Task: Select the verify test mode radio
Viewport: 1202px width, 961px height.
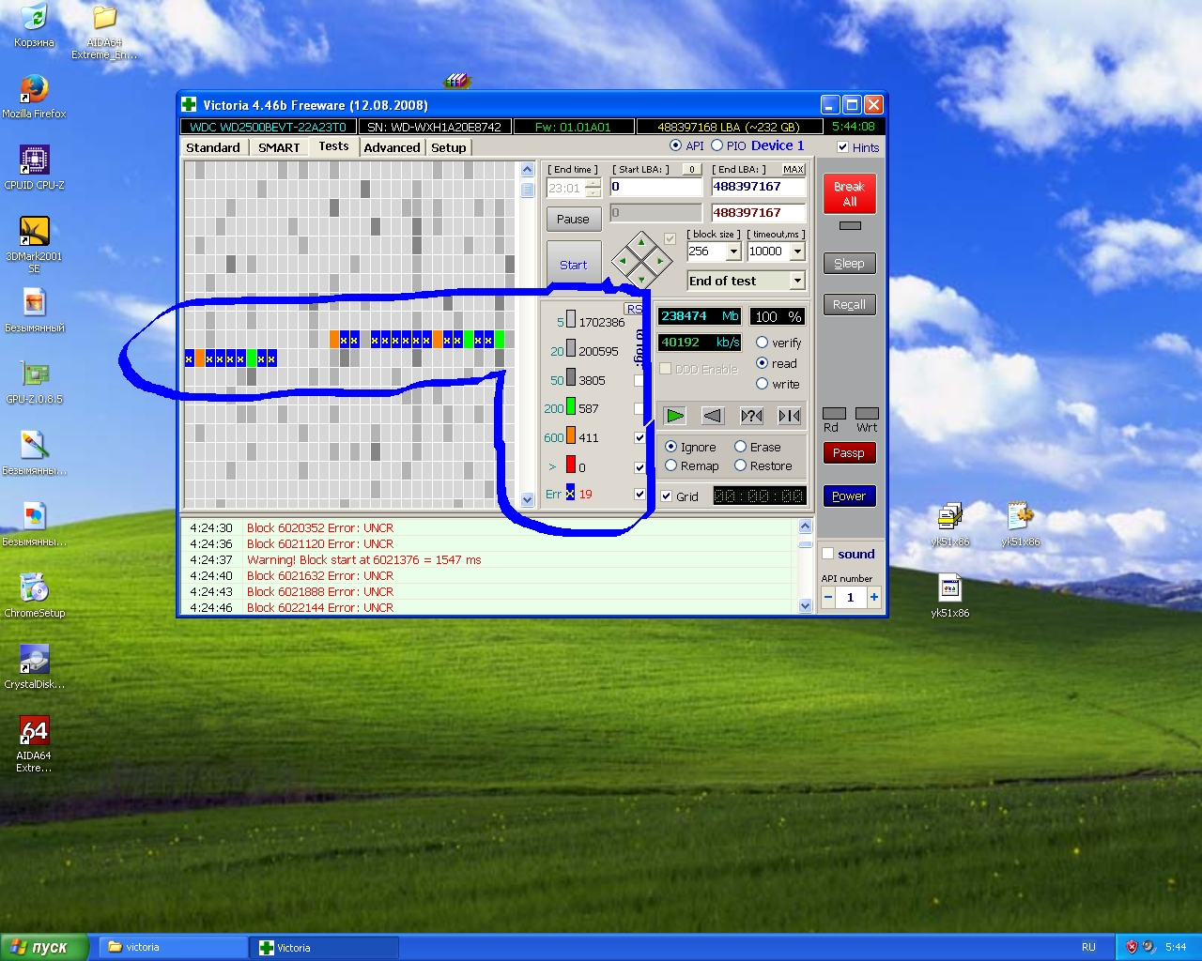Action: [x=762, y=343]
